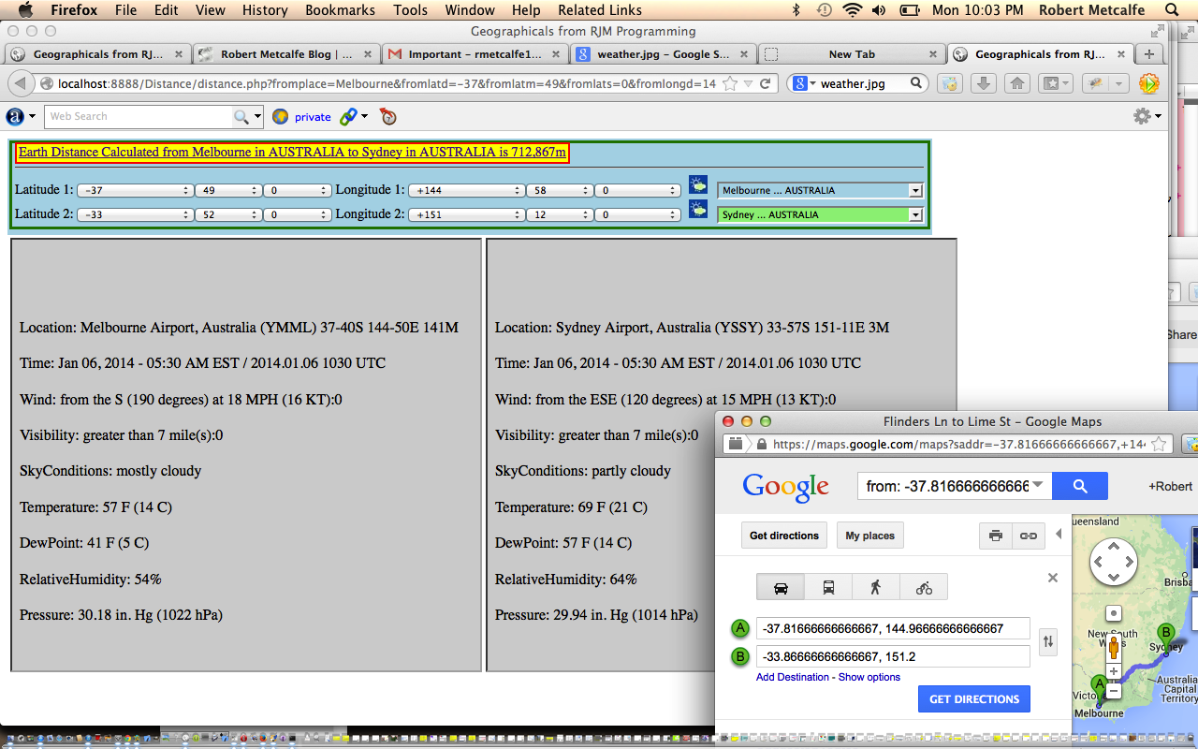Open the toolbar gear settings icon
Viewport: 1198px width, 749px height.
[1141, 116]
